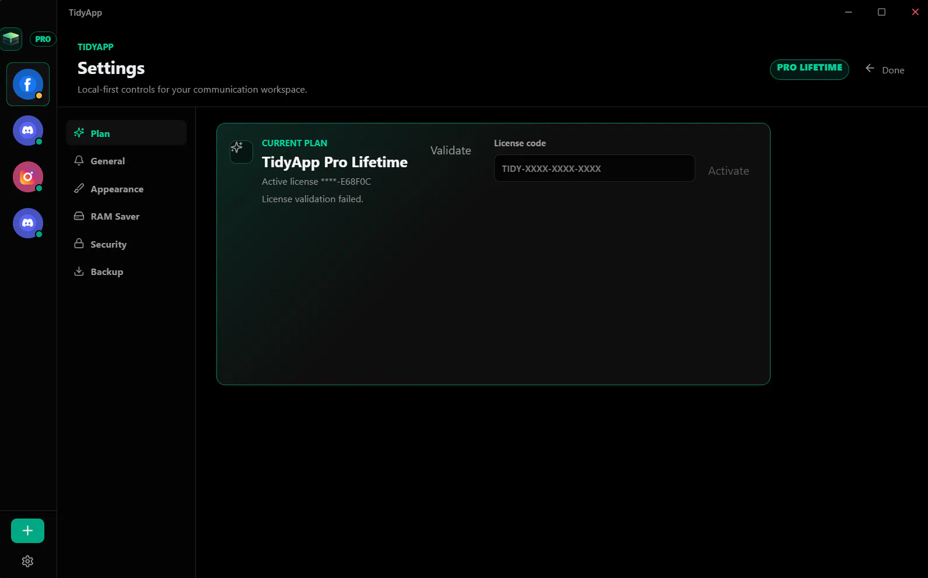Viewport: 928px width, 578px height.
Task: Minimize the TidyApp window
Action: pos(849,12)
